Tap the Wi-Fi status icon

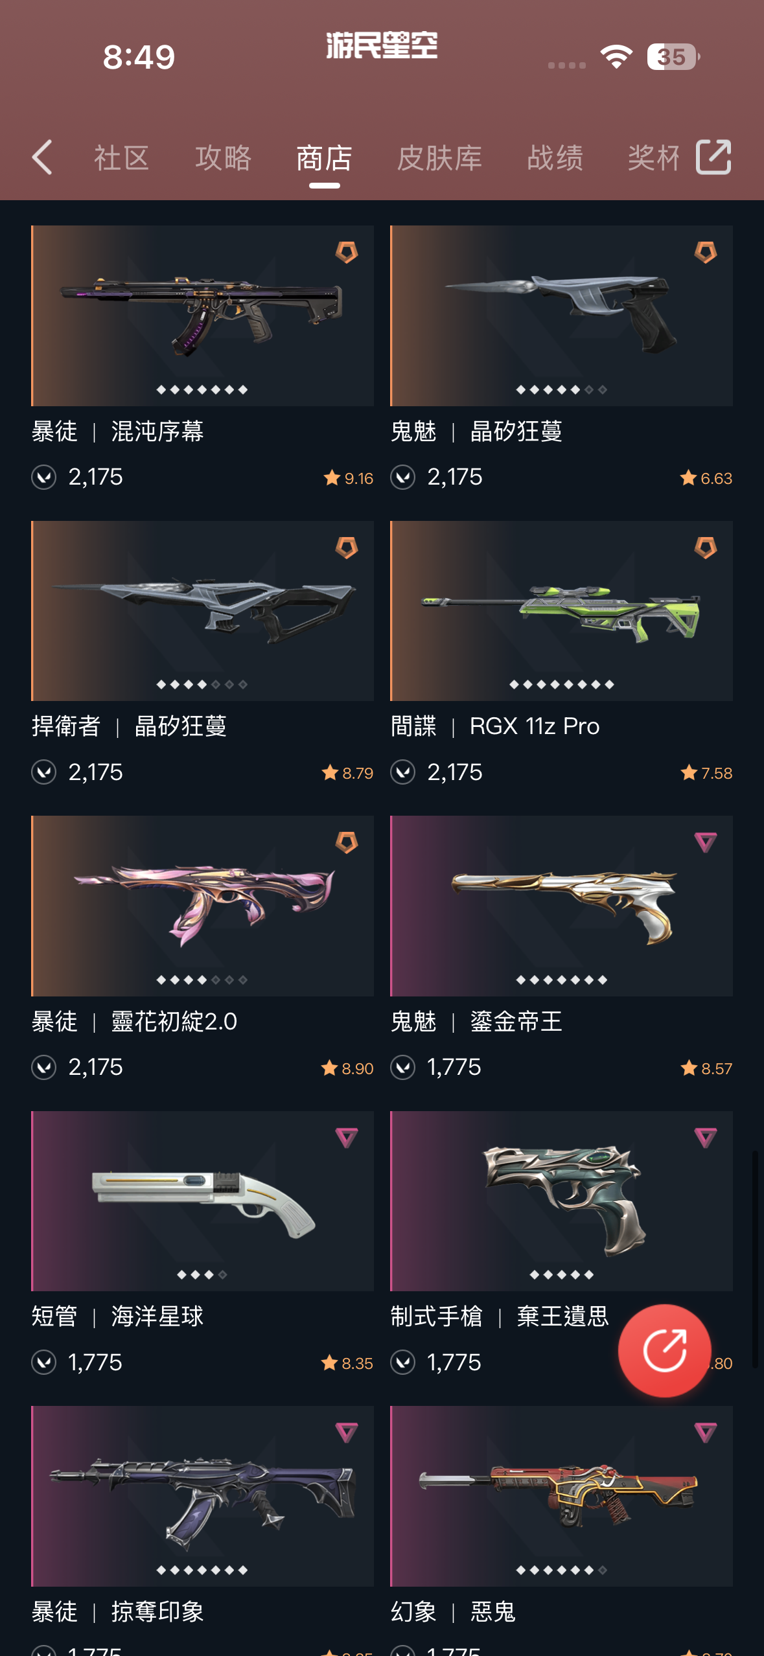(616, 57)
